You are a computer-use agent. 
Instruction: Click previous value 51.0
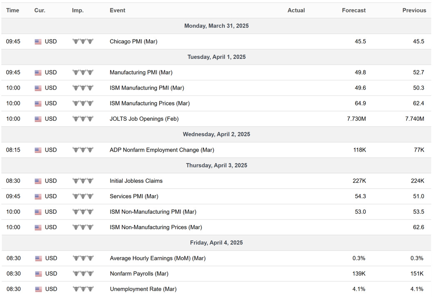coord(419,197)
